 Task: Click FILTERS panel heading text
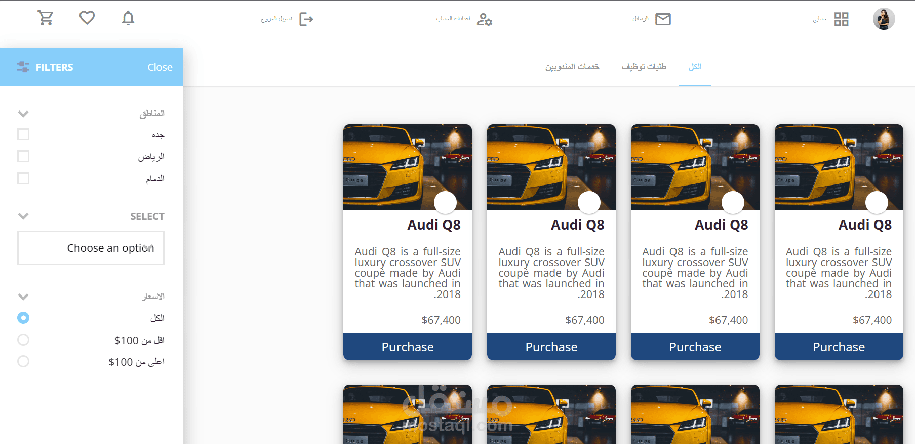click(x=55, y=67)
